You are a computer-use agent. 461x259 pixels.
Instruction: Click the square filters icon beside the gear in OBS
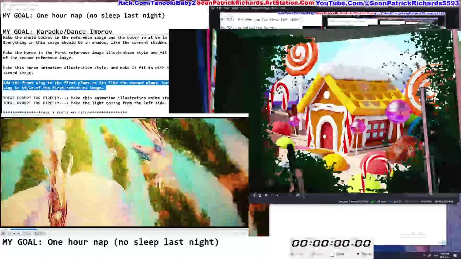coord(266,195)
